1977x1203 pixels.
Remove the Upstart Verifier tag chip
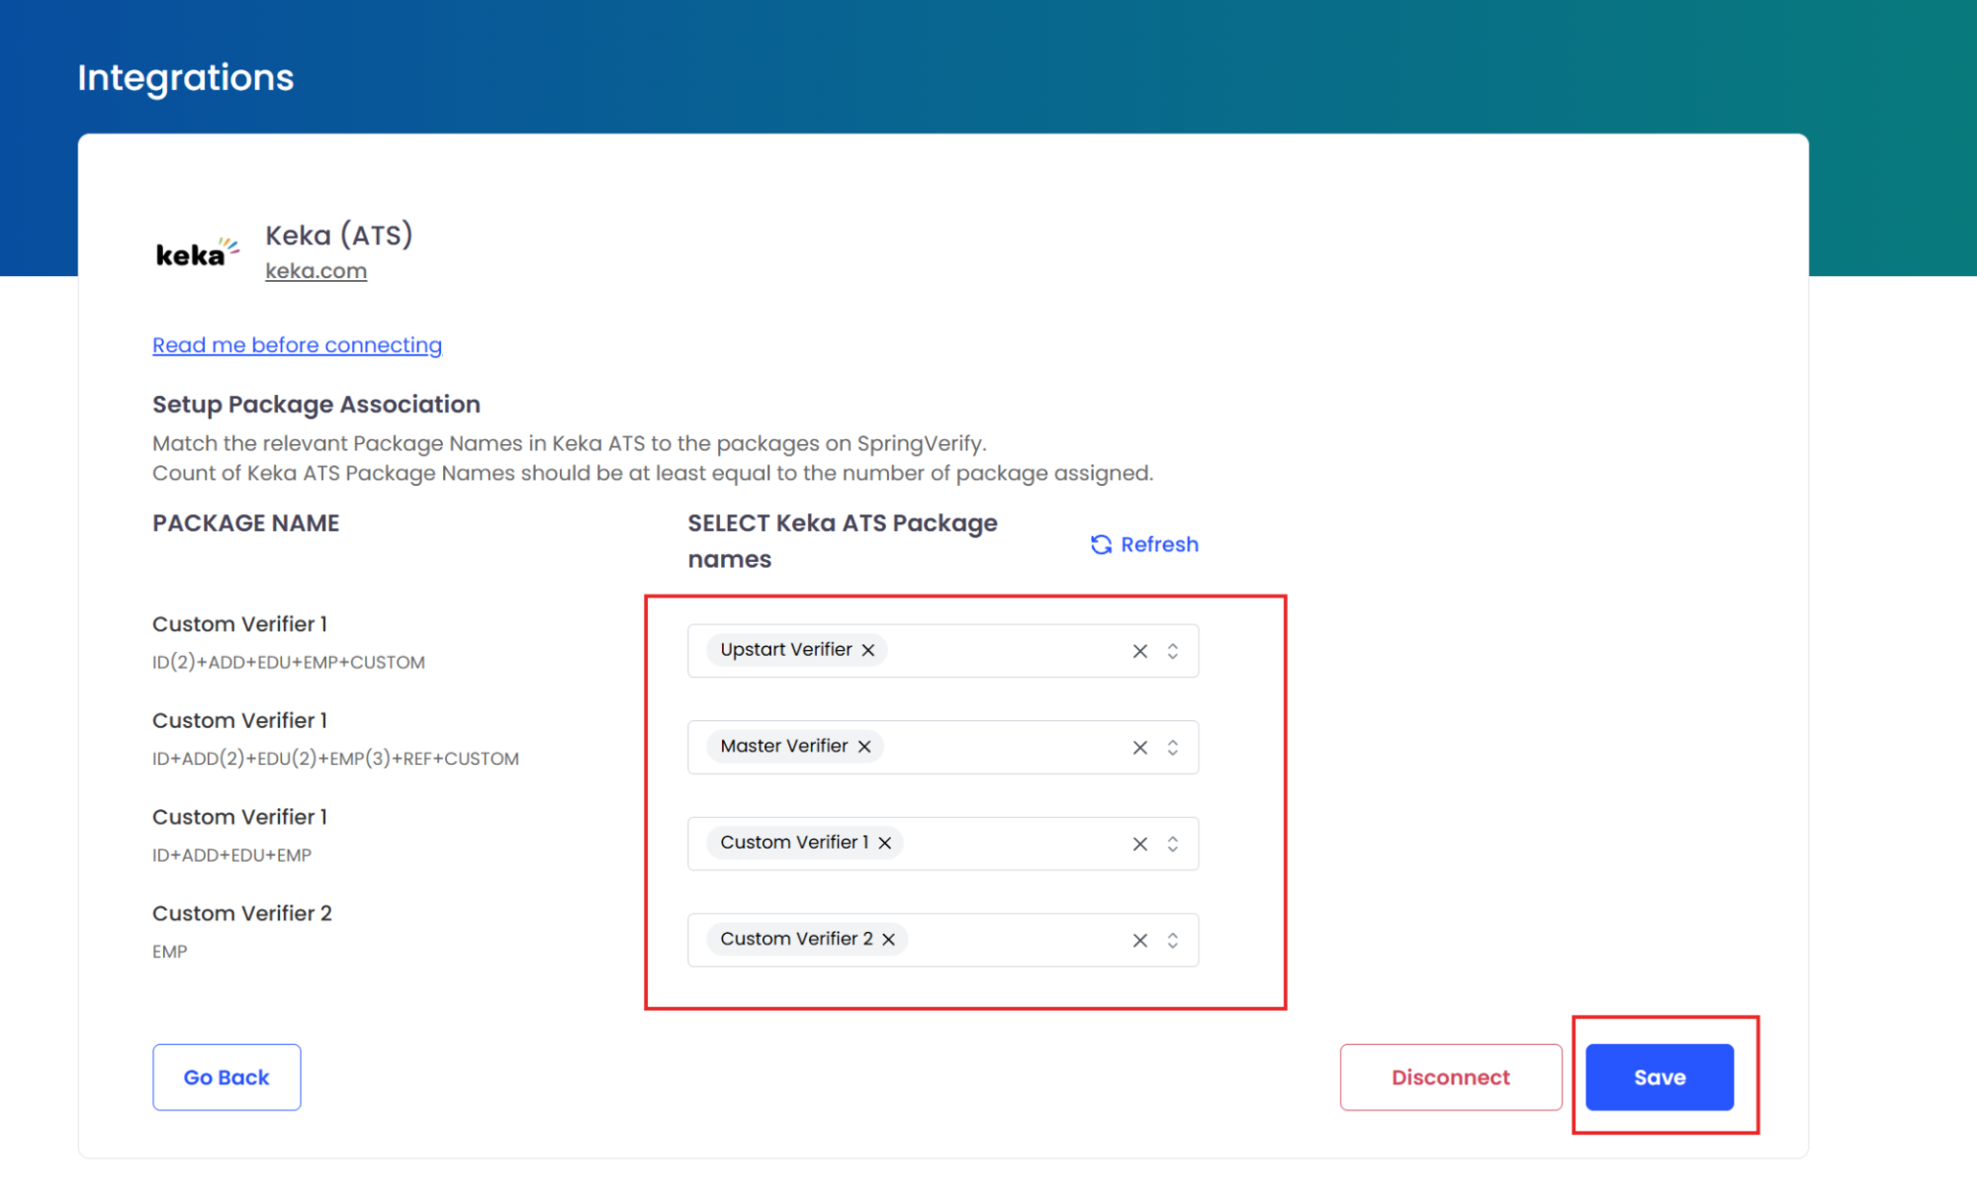868,650
